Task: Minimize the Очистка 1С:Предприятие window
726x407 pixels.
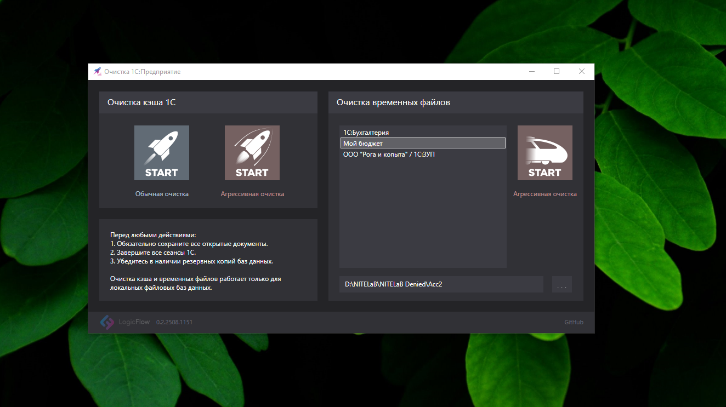Action: 532,72
